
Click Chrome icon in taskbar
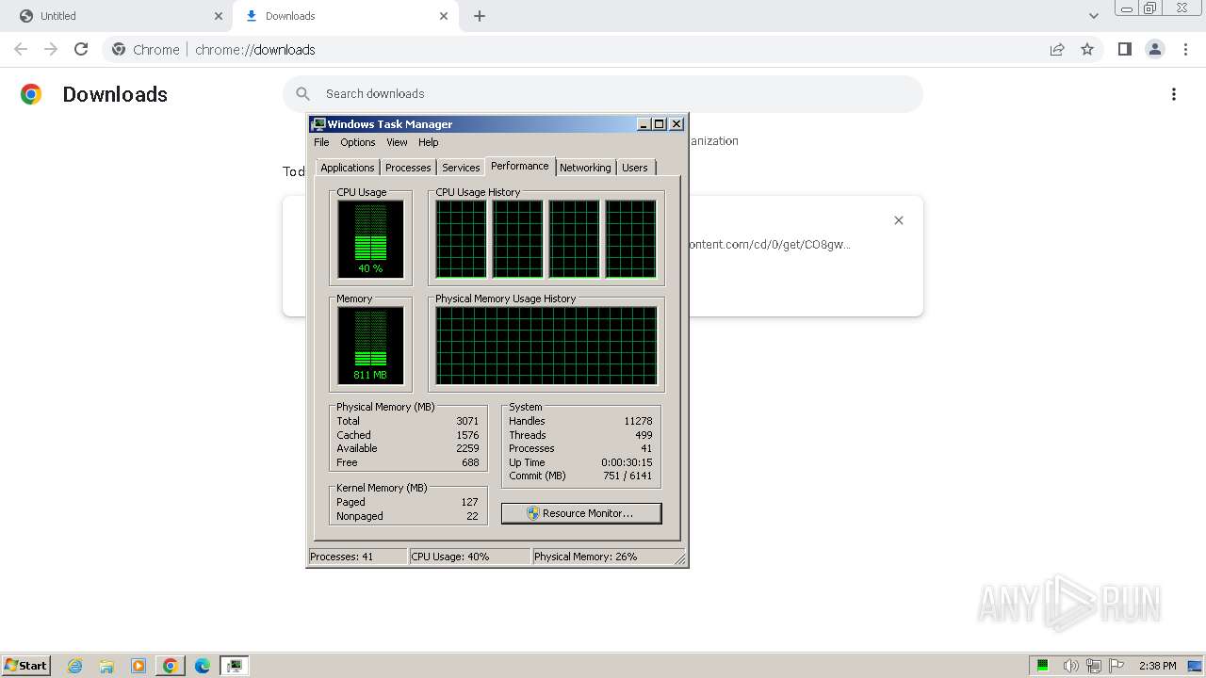pyautogui.click(x=171, y=666)
